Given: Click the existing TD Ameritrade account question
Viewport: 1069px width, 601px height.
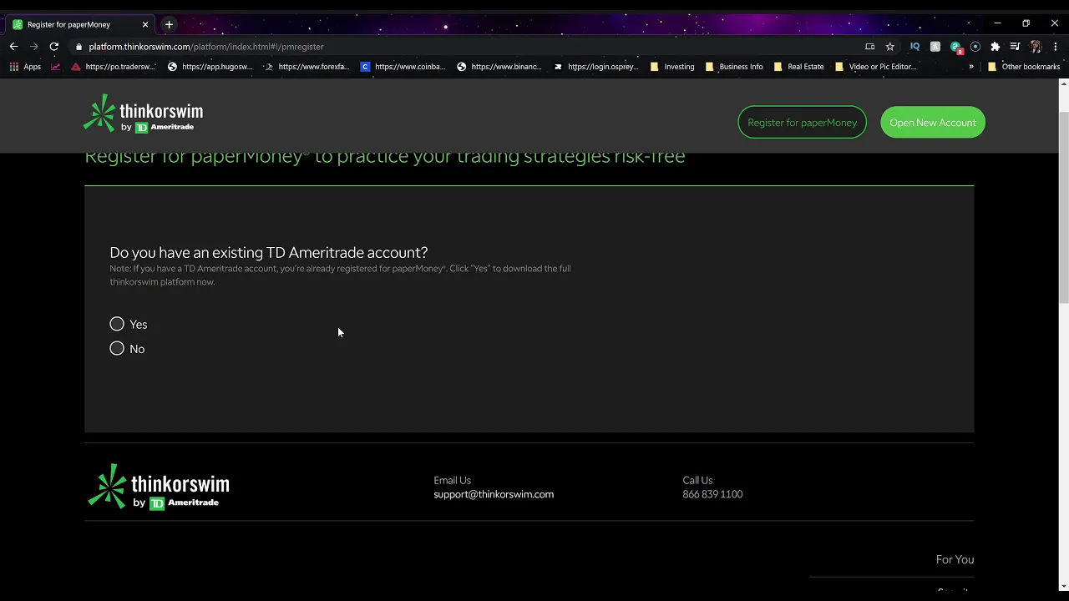Looking at the screenshot, I should click(x=268, y=252).
